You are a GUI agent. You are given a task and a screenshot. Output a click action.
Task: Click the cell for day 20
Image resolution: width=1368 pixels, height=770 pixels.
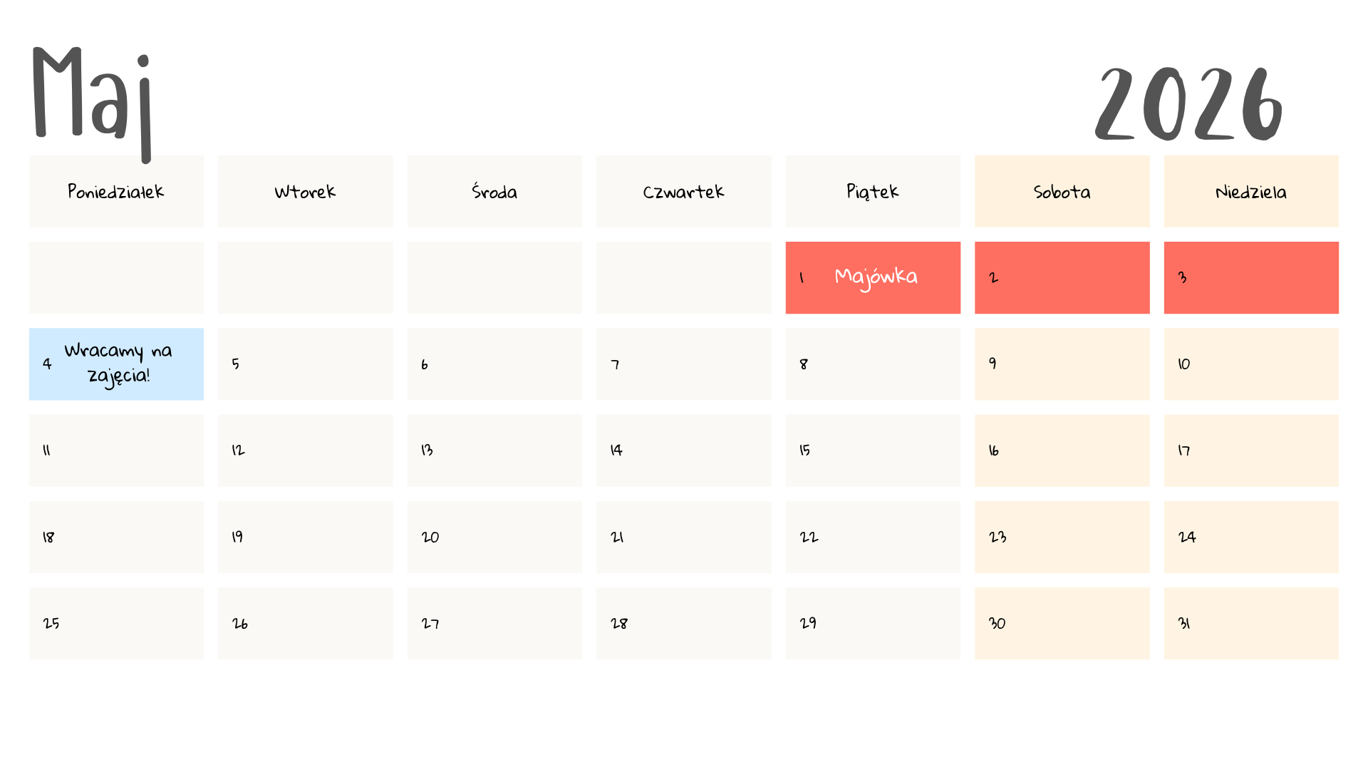[494, 537]
